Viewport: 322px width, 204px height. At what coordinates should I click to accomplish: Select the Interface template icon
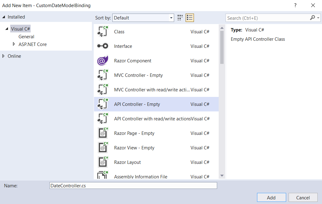pyautogui.click(x=102, y=46)
